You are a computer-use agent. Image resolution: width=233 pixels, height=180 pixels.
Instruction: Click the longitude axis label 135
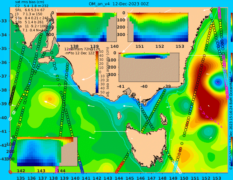(21, 178)
